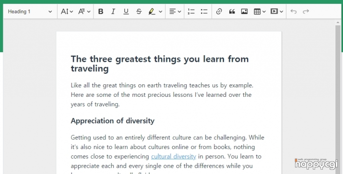Open the font size dropdown
The height and width of the screenshot is (174, 343).
click(x=67, y=12)
